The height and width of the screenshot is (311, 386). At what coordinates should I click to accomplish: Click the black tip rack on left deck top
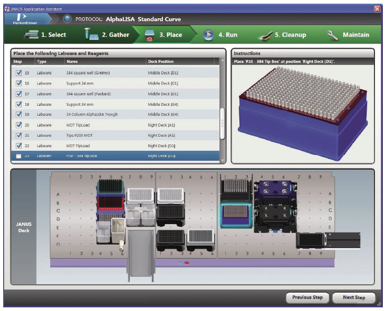click(111, 186)
